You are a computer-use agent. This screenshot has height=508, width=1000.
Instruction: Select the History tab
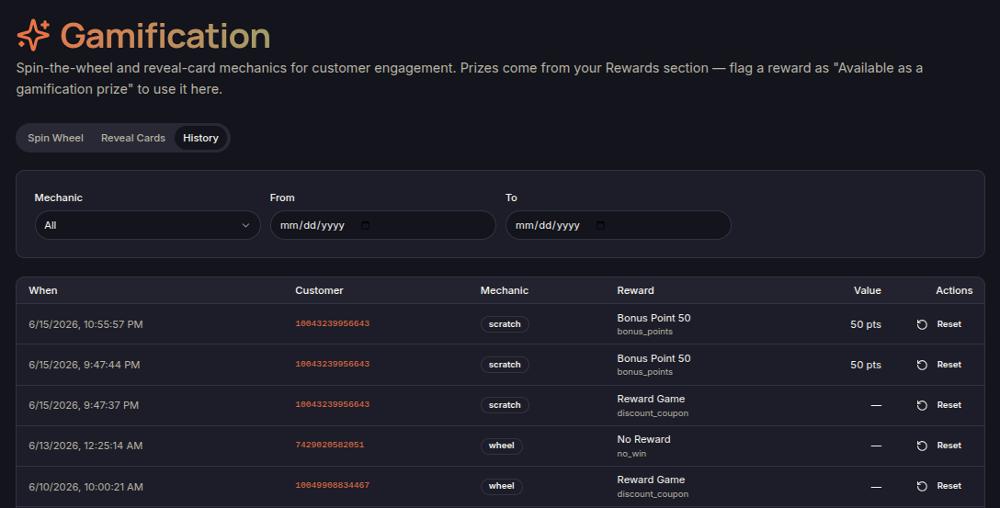click(201, 138)
